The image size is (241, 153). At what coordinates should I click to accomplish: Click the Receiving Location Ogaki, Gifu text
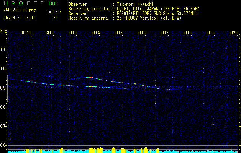(x=158, y=9)
